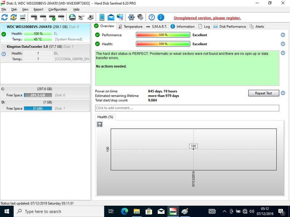Open configuration via the gear toolbar icon
This screenshot has width=290, height=217.
131,17
